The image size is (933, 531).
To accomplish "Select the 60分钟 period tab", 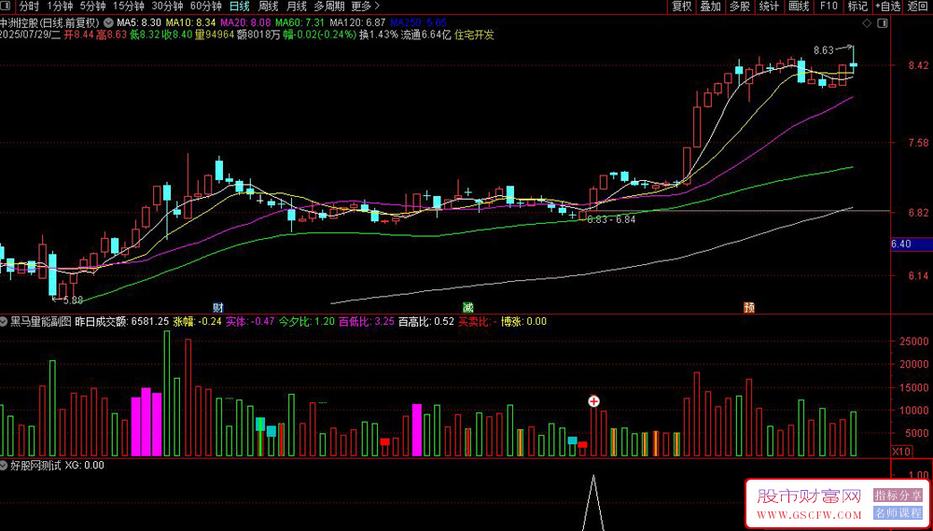I will click(x=205, y=7).
